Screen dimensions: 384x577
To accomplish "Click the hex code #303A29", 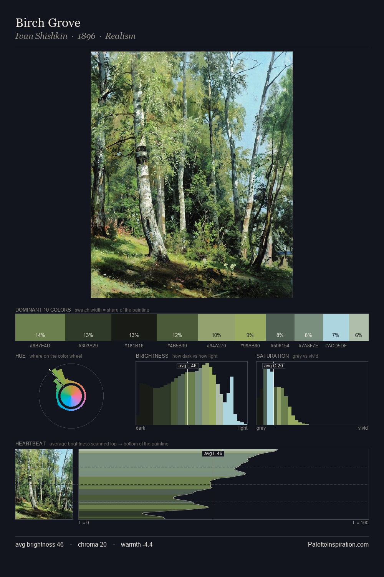I will [88, 345].
